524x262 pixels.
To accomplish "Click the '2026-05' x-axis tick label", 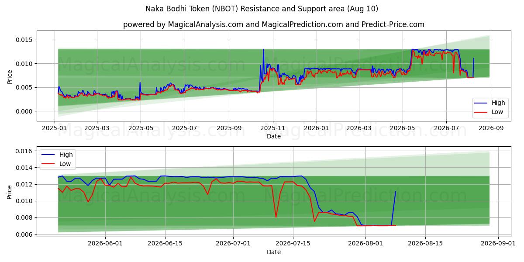I will [402, 128].
